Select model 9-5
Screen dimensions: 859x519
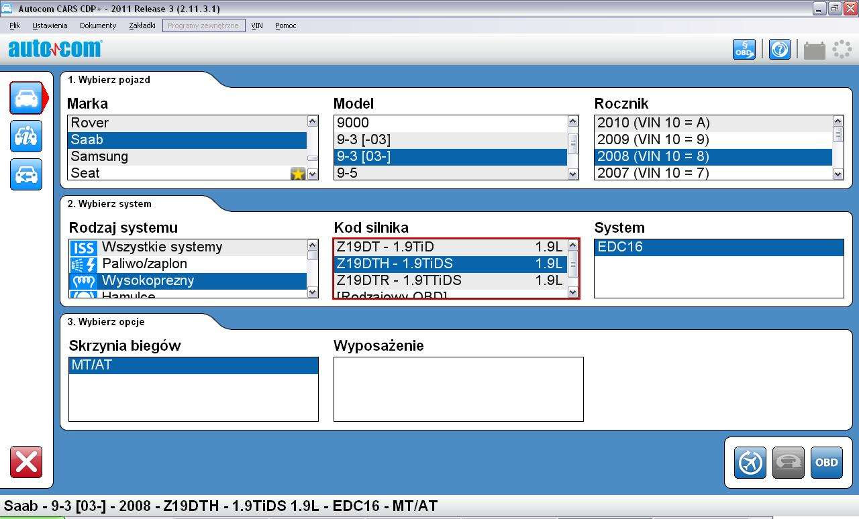coord(450,172)
